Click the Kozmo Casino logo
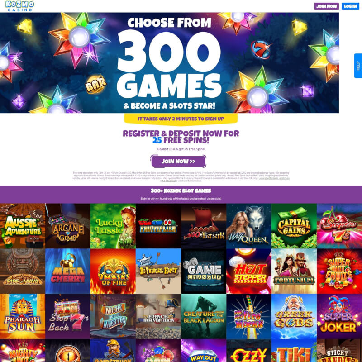Viewport: 362px width, 362px height. pos(19,6)
